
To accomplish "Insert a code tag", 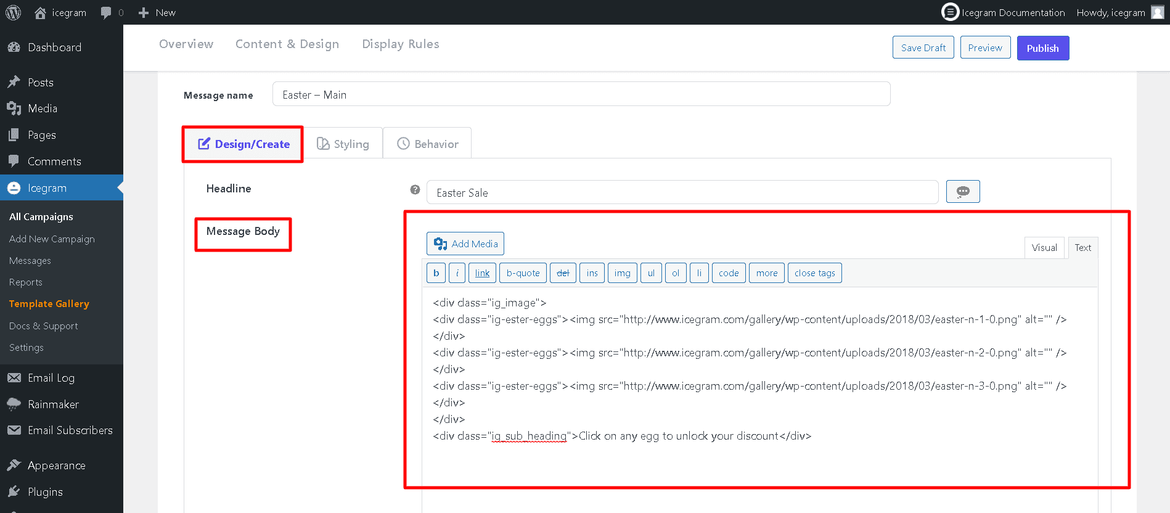I will pyautogui.click(x=729, y=273).
